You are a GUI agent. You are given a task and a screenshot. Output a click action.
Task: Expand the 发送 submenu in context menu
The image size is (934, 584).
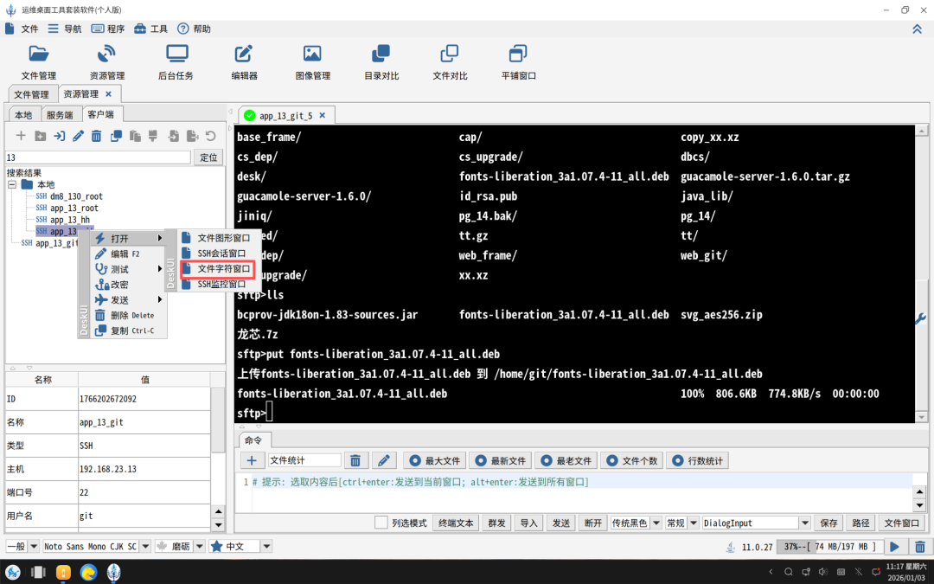pyautogui.click(x=127, y=299)
